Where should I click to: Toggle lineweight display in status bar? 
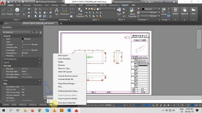point(146,105)
